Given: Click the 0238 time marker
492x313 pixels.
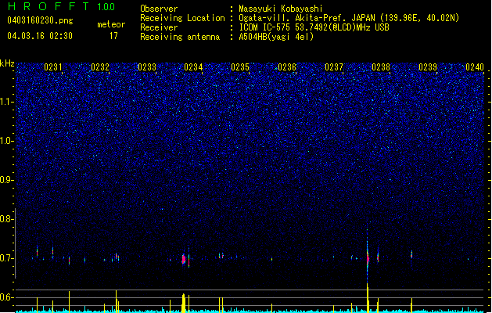Looking at the screenshot, I should (381, 67).
